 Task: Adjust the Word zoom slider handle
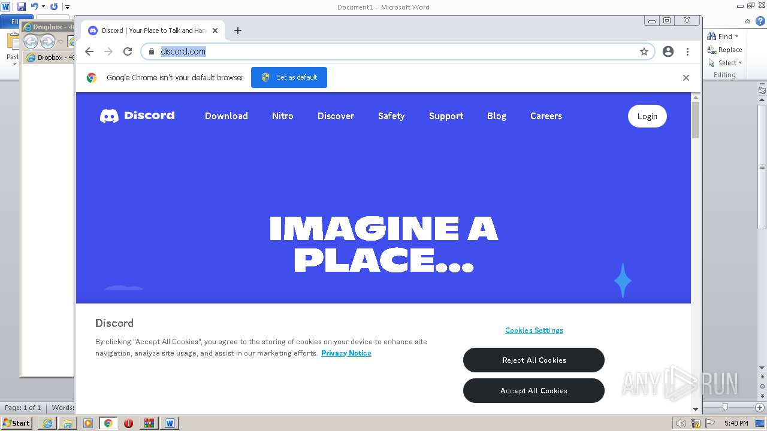[725, 408]
